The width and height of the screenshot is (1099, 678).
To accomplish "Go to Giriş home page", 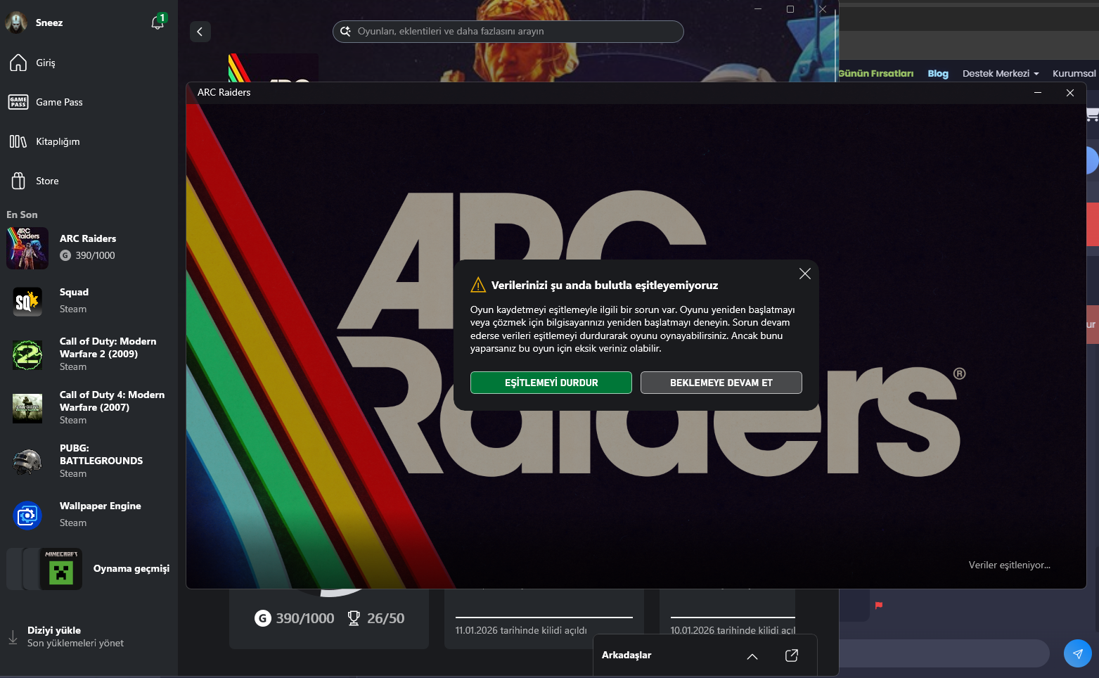I will [89, 63].
